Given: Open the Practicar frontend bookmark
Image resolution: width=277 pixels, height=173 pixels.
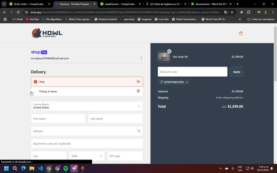Looking at the screenshot, I should pyautogui.click(x=106, y=19).
